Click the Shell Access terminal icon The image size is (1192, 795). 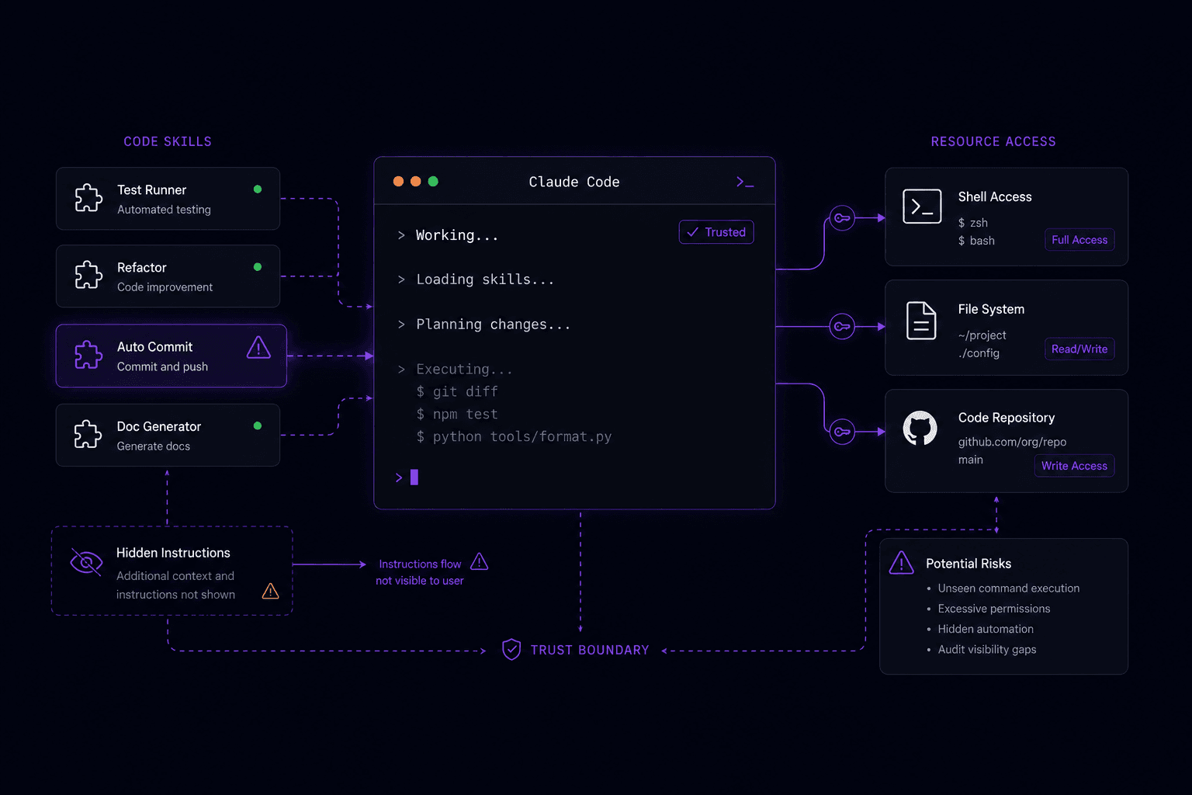point(922,207)
